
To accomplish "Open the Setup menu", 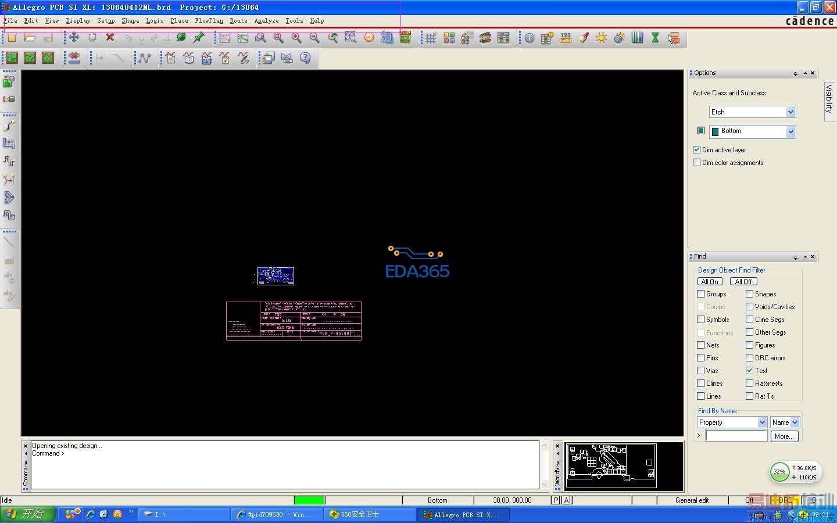I will [106, 20].
